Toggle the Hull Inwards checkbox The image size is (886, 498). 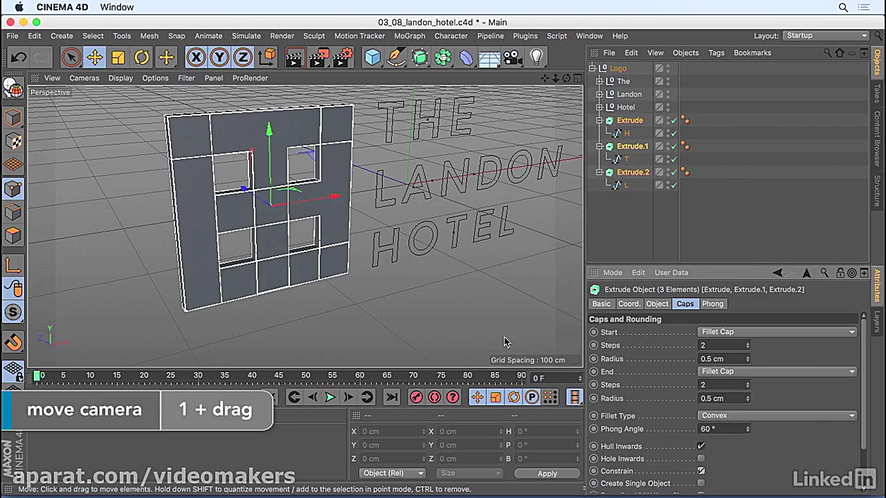[x=701, y=446]
